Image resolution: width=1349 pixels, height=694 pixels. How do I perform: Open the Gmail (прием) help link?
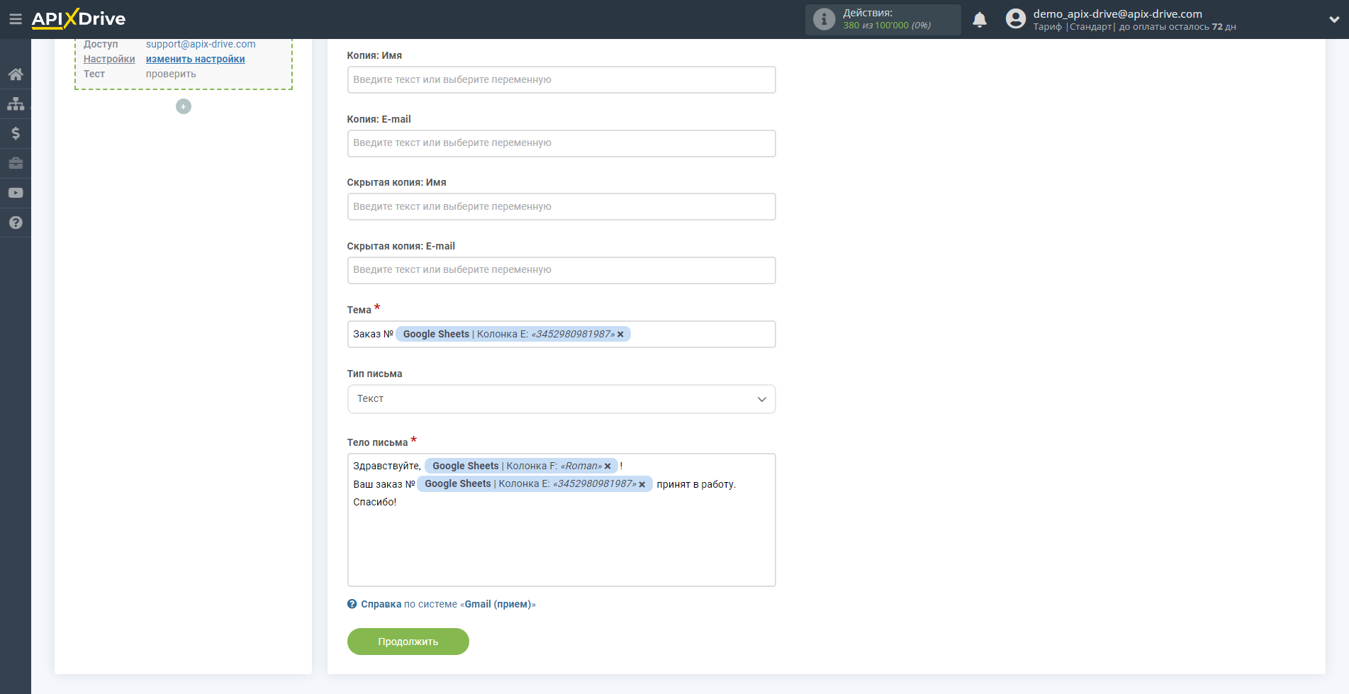pos(498,604)
